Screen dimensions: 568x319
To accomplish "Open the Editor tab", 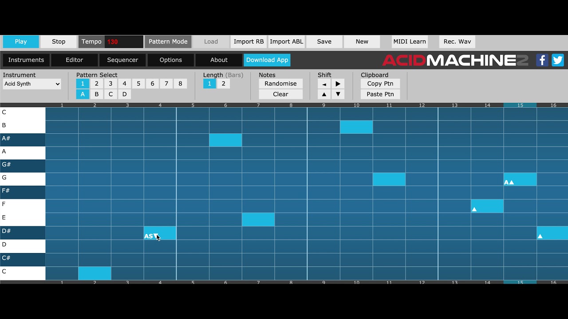I will tap(74, 60).
